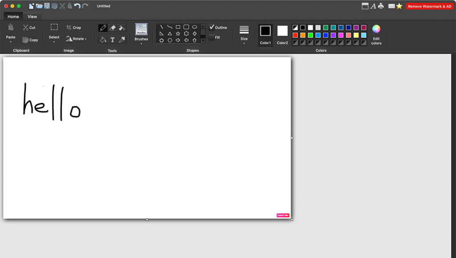Enable the Fill checkbox
456x258 pixels.
coord(212,37)
